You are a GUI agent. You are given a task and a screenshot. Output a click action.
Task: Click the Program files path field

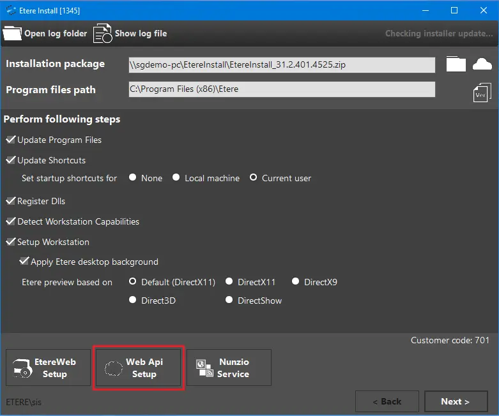coord(281,89)
